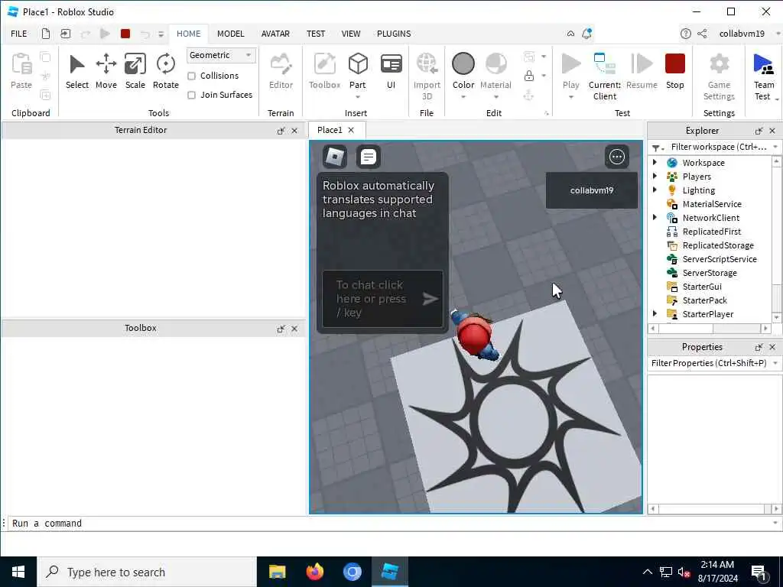Pick the Color swatch circle
This screenshot has width=783, height=587.
pos(463,64)
